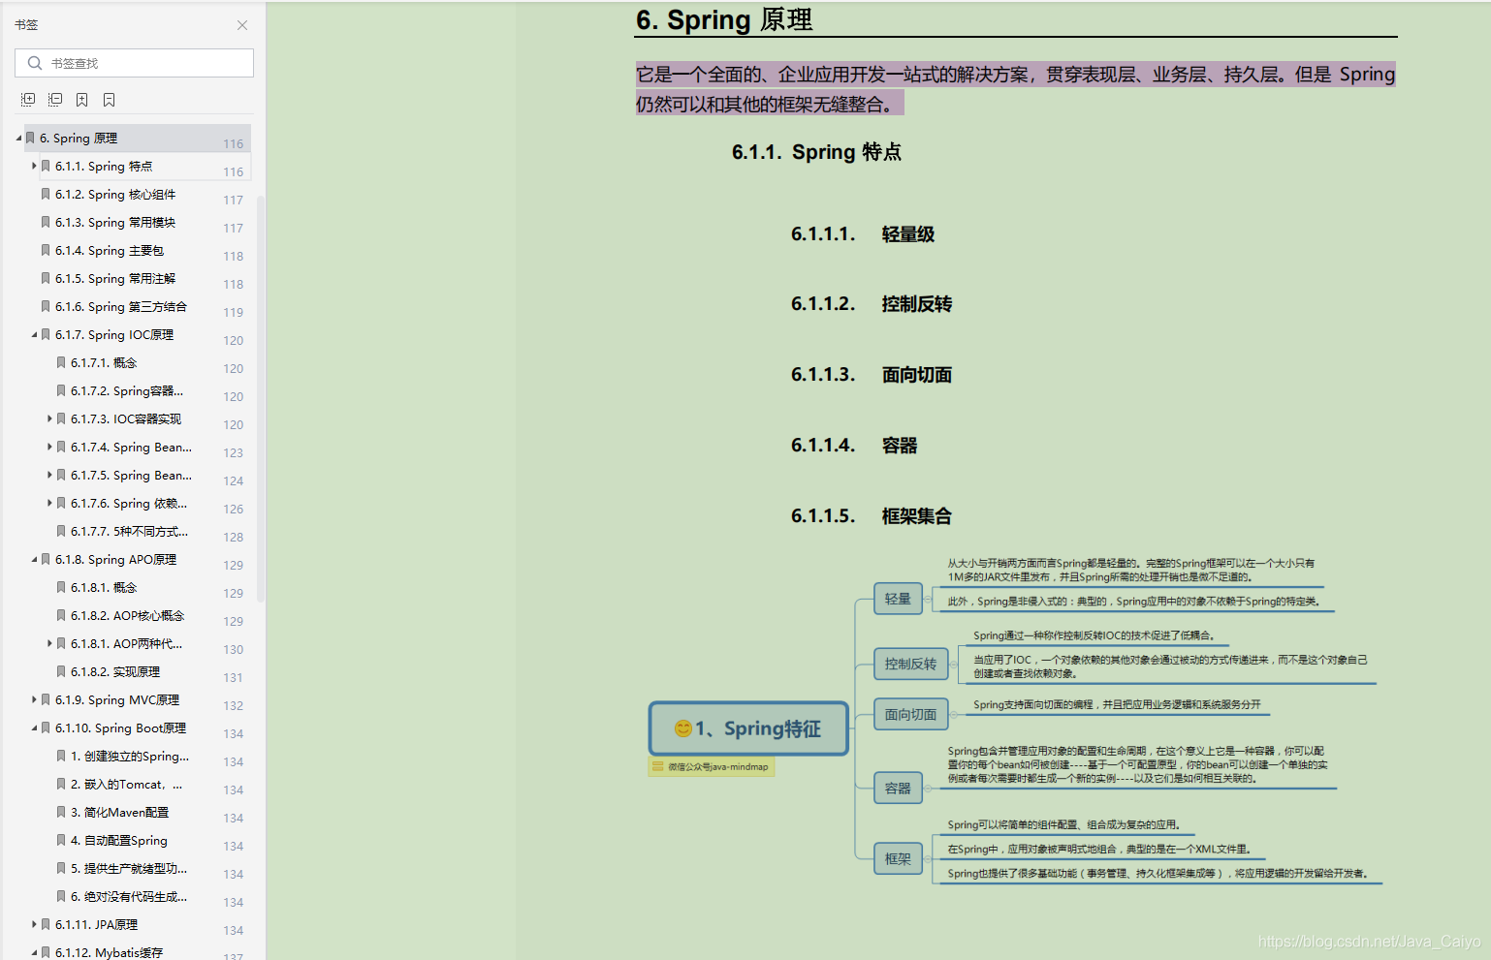Viewport: 1491px width, 960px height.
Task: Open bookmark 6.1.3. Spring 常用模块
Action: [x=115, y=223]
